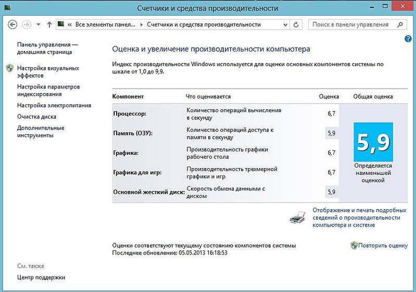The width and height of the screenshot is (416, 292).
Task: Open 'Настройка визуальных эффектов'
Action: pyautogui.click(x=48, y=72)
